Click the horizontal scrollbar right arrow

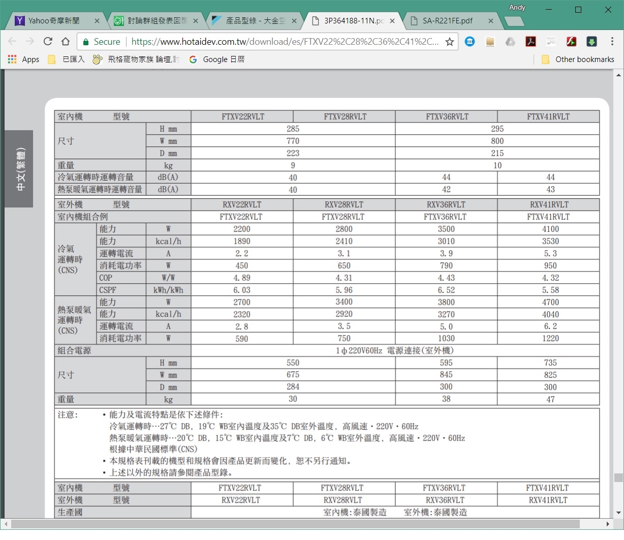coord(608,524)
